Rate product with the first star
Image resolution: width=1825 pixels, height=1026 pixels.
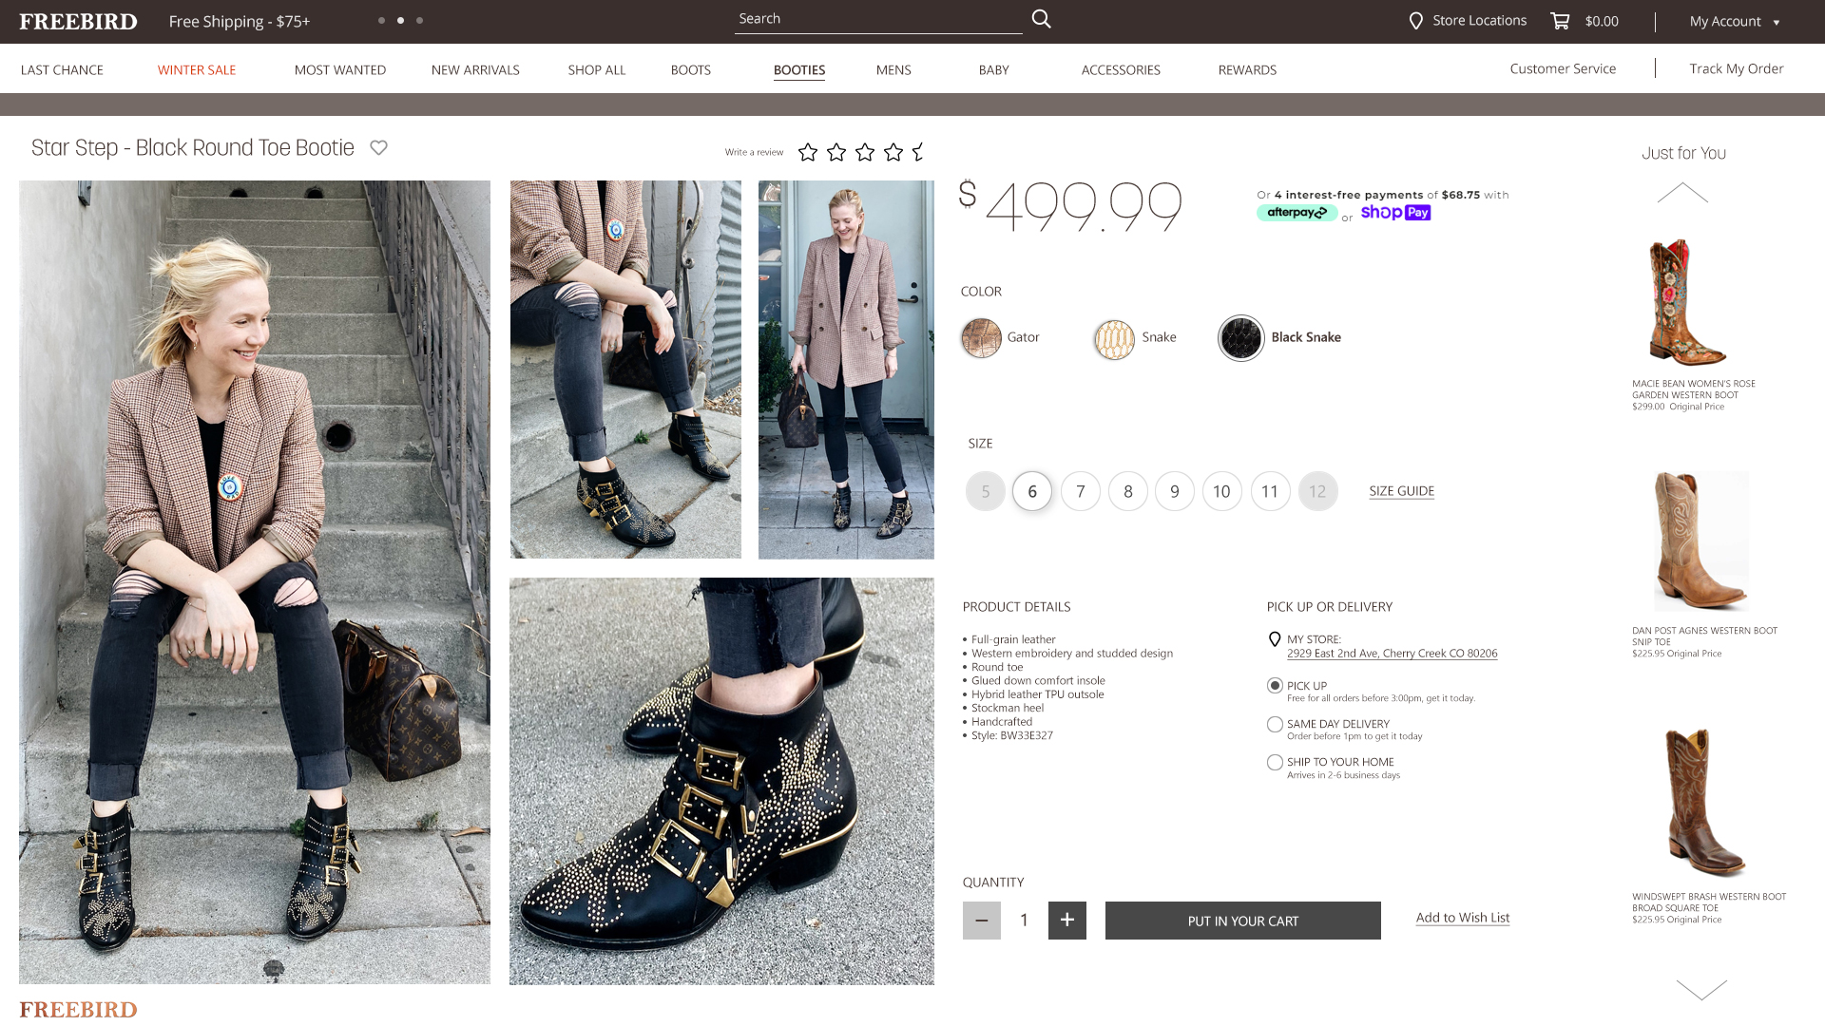(x=808, y=152)
